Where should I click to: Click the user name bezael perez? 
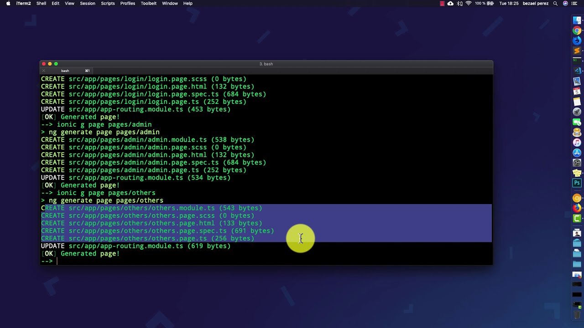click(535, 3)
